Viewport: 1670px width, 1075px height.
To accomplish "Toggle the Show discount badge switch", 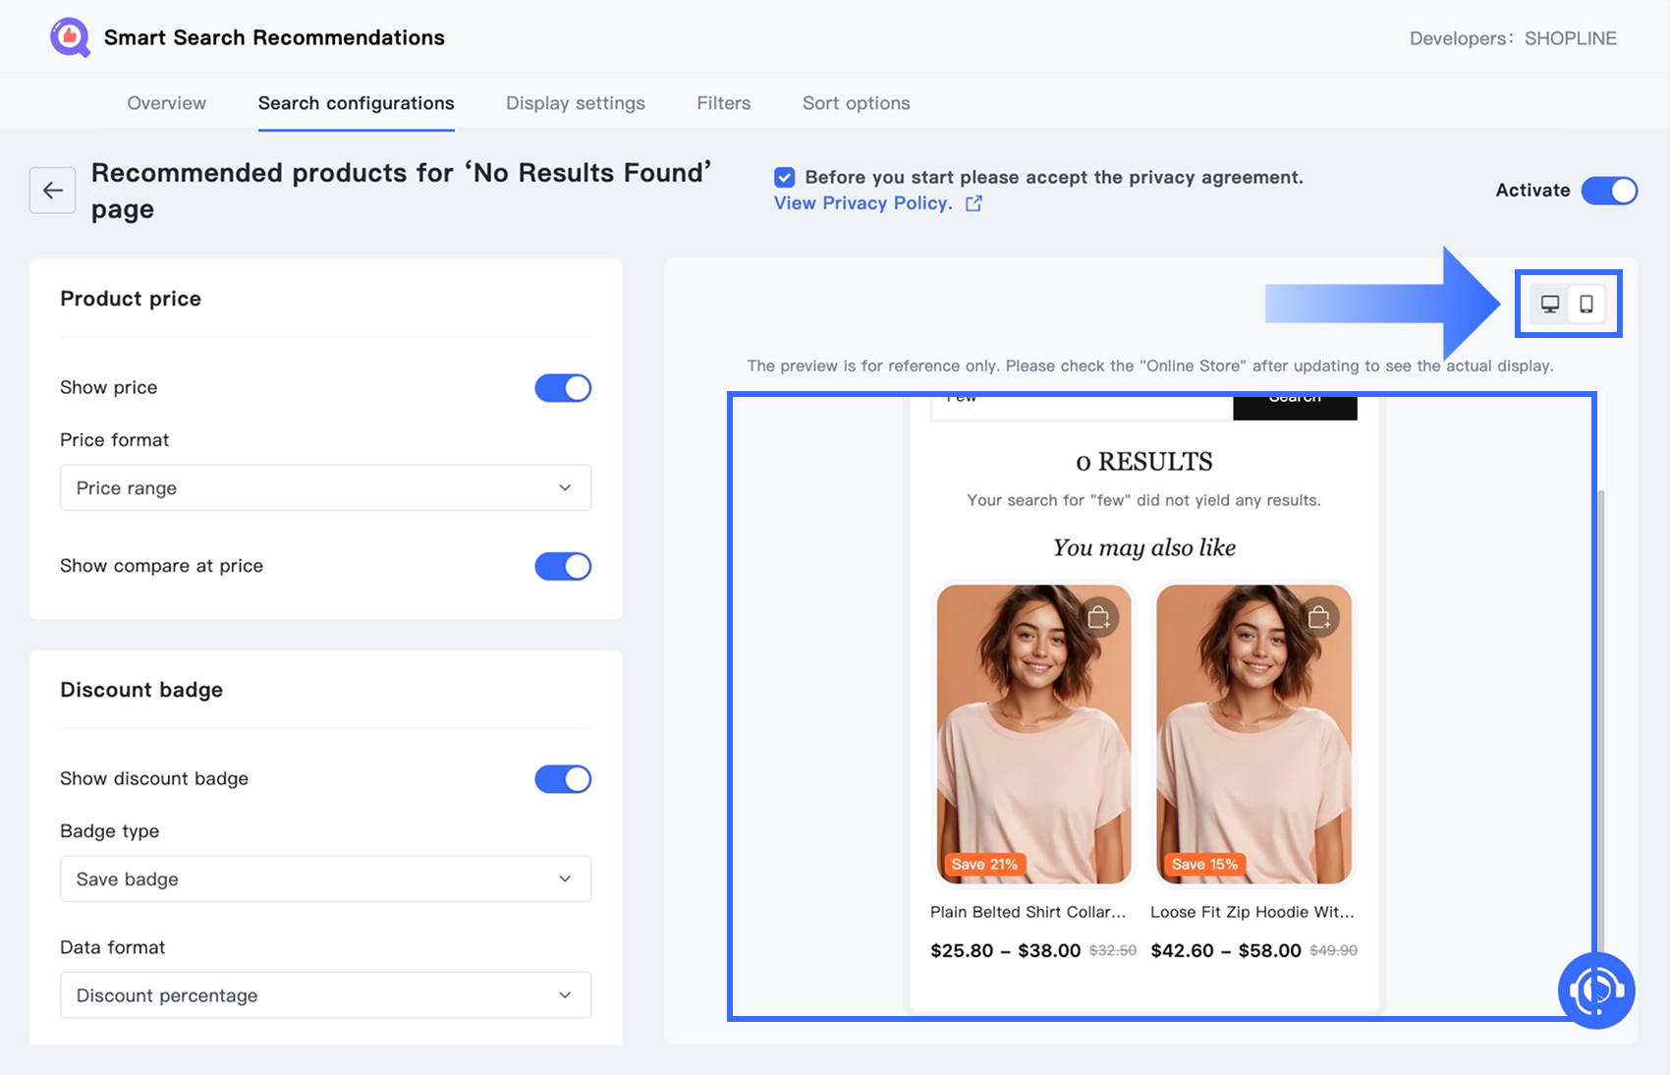I will point(563,779).
